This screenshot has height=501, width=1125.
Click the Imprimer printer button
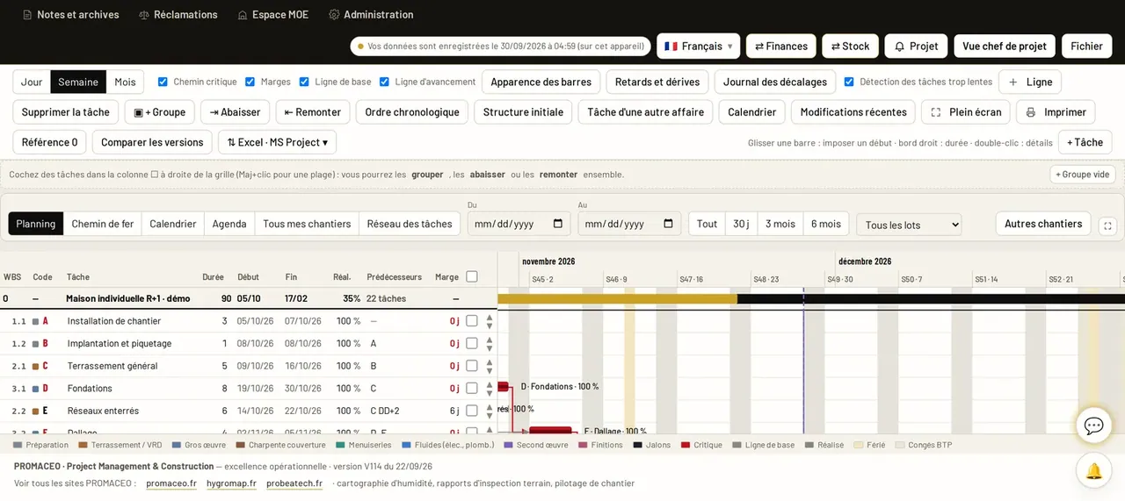pos(1056,112)
